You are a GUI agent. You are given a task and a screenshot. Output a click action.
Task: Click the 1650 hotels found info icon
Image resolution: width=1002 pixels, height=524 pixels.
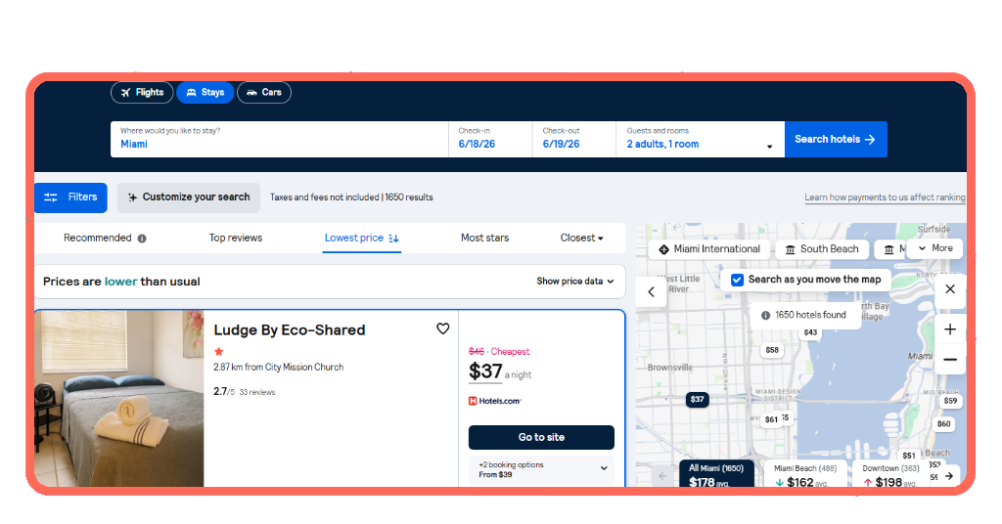click(x=765, y=316)
